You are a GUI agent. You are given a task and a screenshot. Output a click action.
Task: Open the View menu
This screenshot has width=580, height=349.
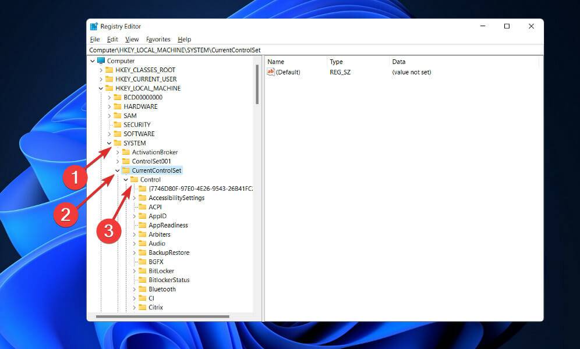click(x=132, y=39)
